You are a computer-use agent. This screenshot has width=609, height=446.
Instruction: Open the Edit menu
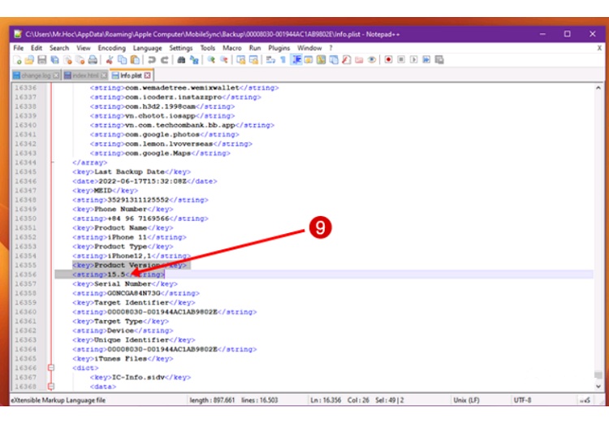tap(37, 48)
